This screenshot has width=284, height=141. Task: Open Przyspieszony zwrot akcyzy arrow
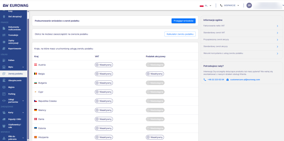tap(277, 40)
